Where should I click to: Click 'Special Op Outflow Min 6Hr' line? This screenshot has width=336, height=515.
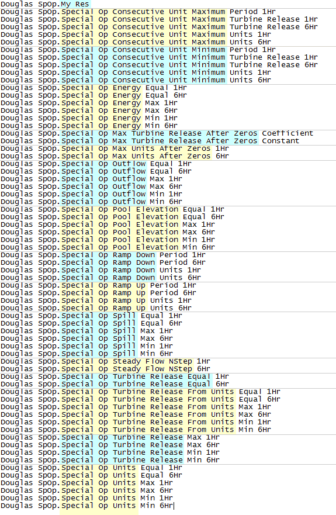(91, 202)
